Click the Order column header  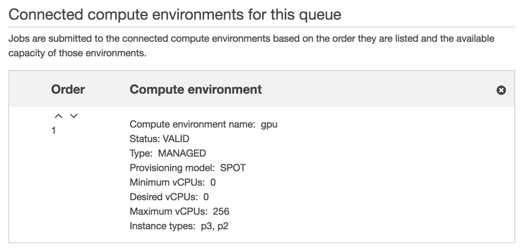[68, 90]
